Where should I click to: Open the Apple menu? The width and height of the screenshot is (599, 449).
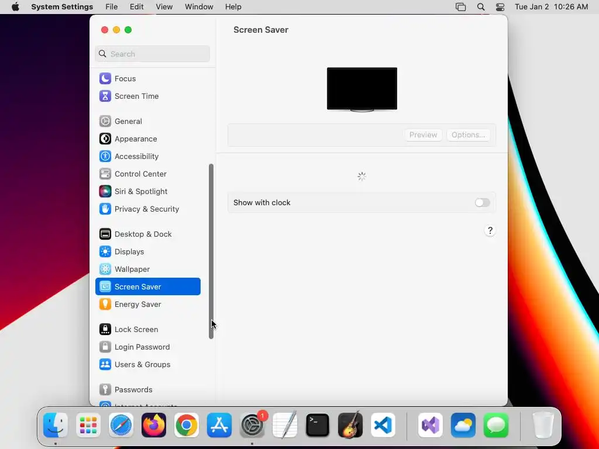(x=15, y=7)
